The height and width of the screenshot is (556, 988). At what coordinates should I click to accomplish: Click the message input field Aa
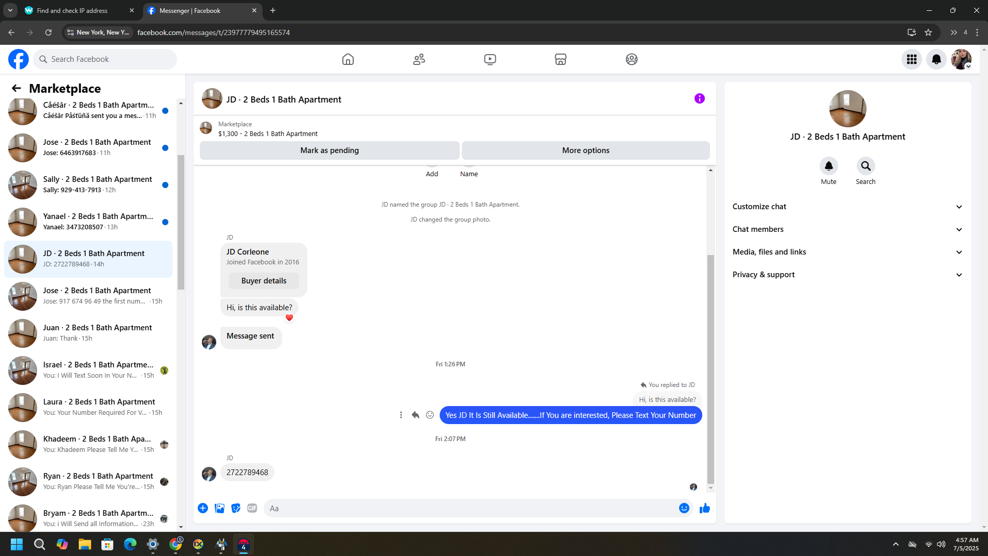pos(471,508)
